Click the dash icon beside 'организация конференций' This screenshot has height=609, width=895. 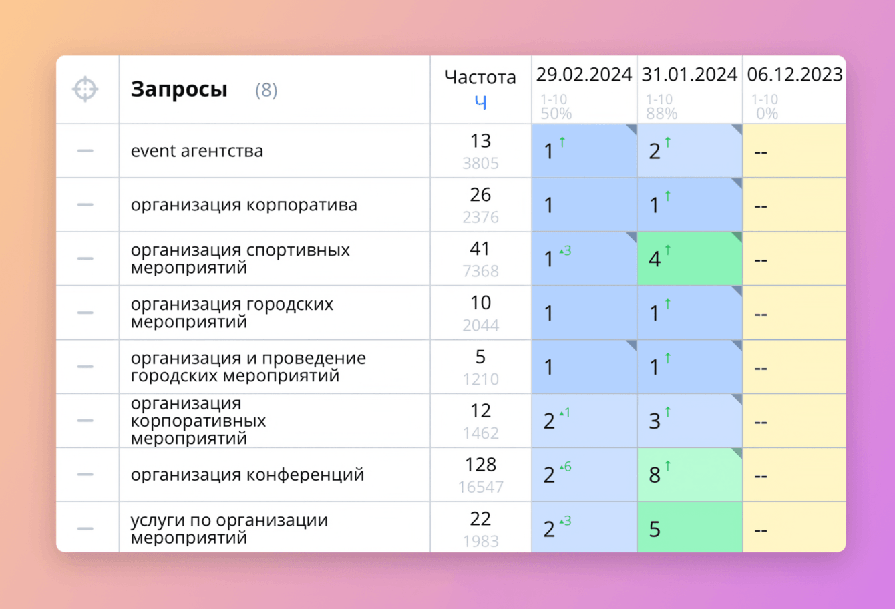[85, 475]
